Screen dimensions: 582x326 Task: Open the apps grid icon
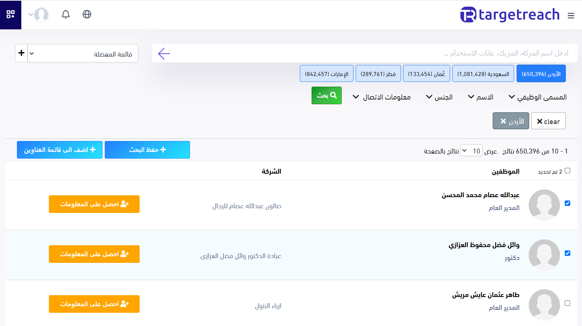pos(11,14)
